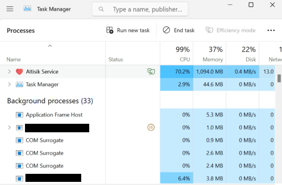282x185 pixels.
Task: Click the suspended pause status icon
Action: pyautogui.click(x=151, y=127)
